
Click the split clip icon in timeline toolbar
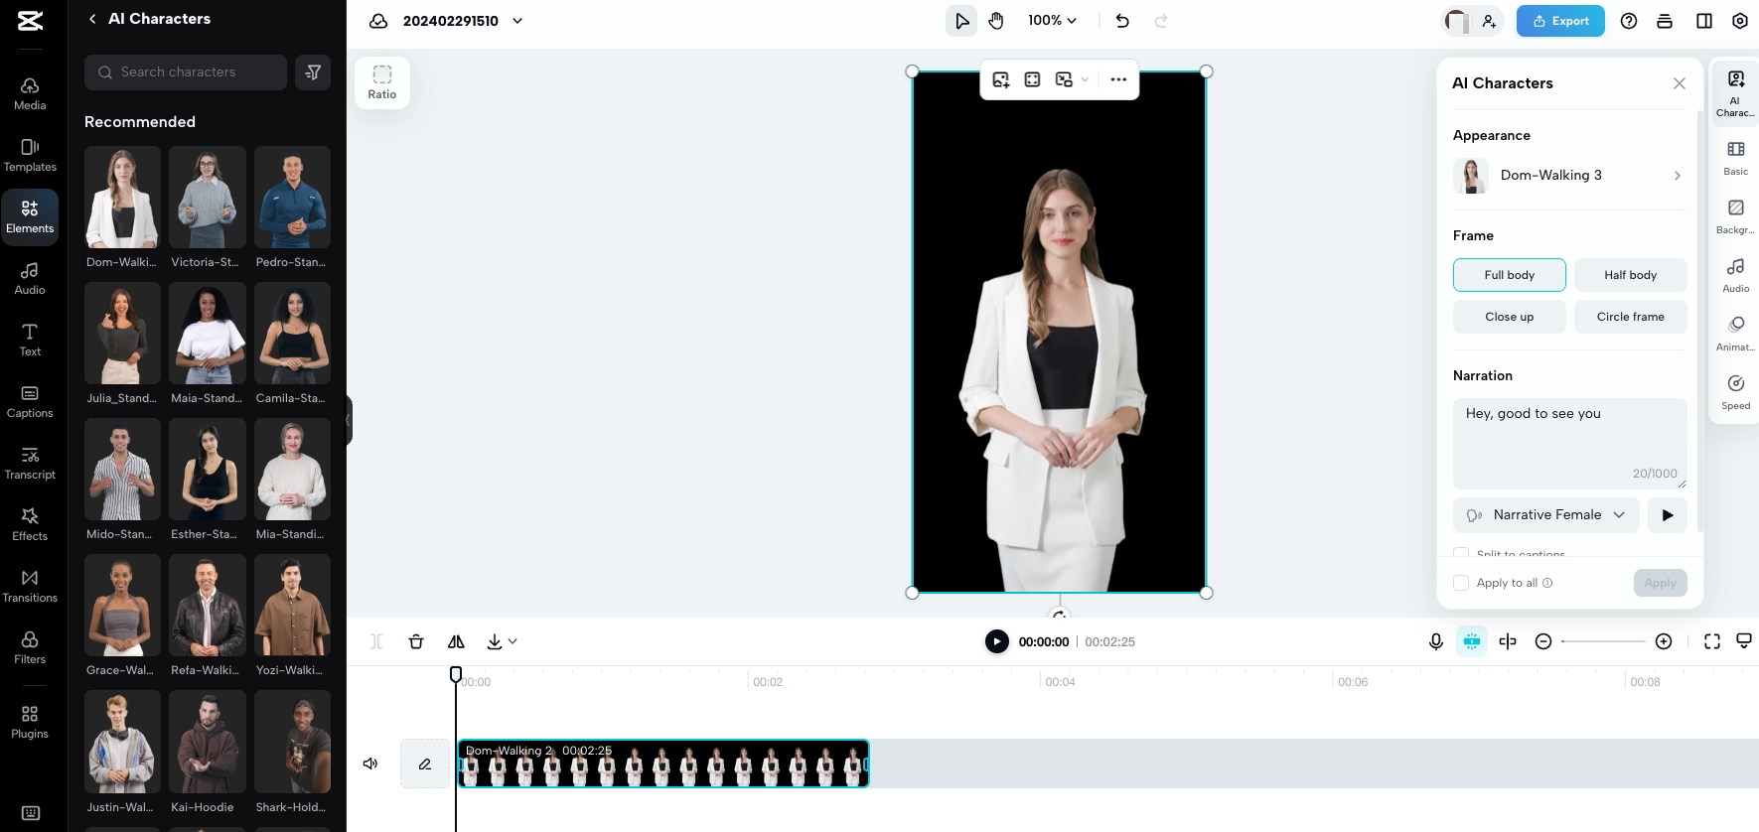click(376, 641)
